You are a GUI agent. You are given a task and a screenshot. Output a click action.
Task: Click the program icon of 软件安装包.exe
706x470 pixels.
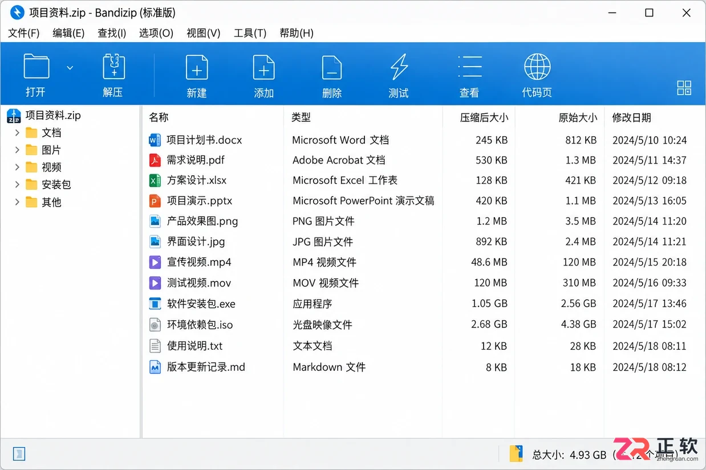click(x=155, y=304)
